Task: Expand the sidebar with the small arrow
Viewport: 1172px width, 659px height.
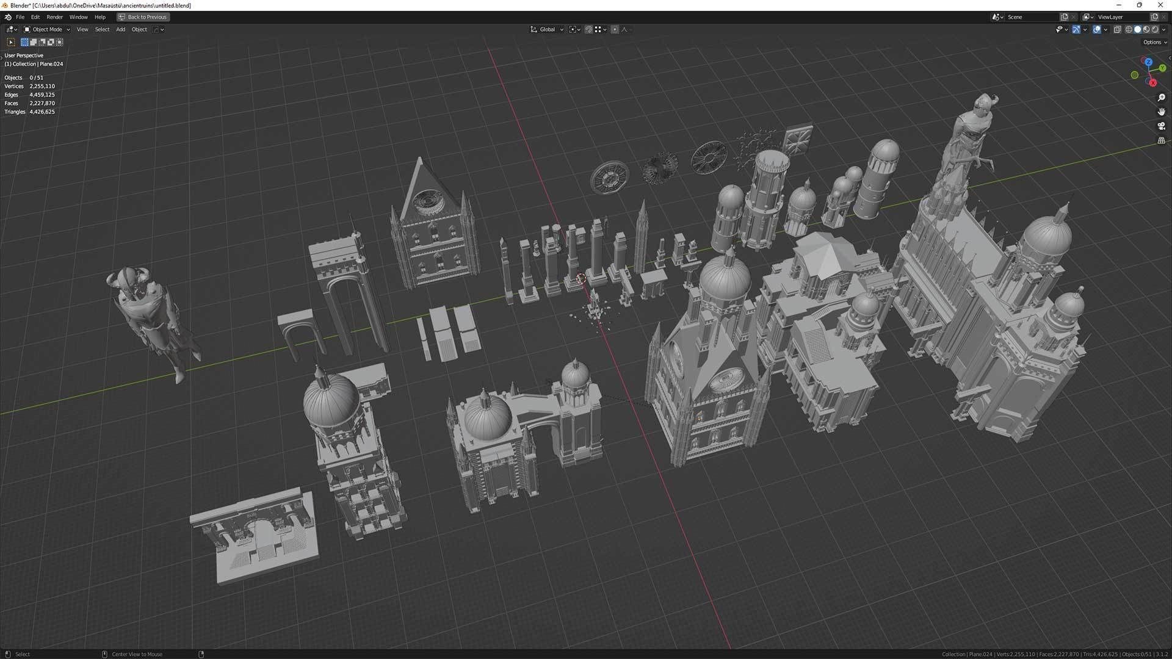Action: tap(1170, 57)
